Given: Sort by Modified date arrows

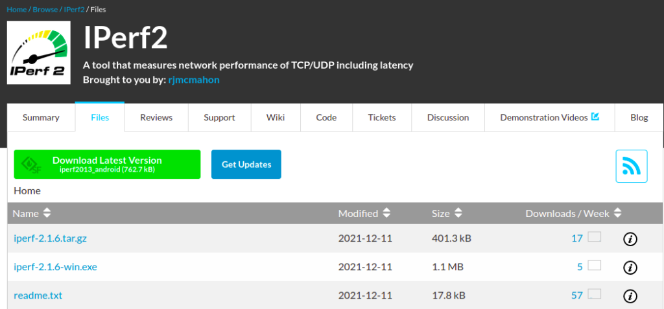Looking at the screenshot, I should pos(386,213).
